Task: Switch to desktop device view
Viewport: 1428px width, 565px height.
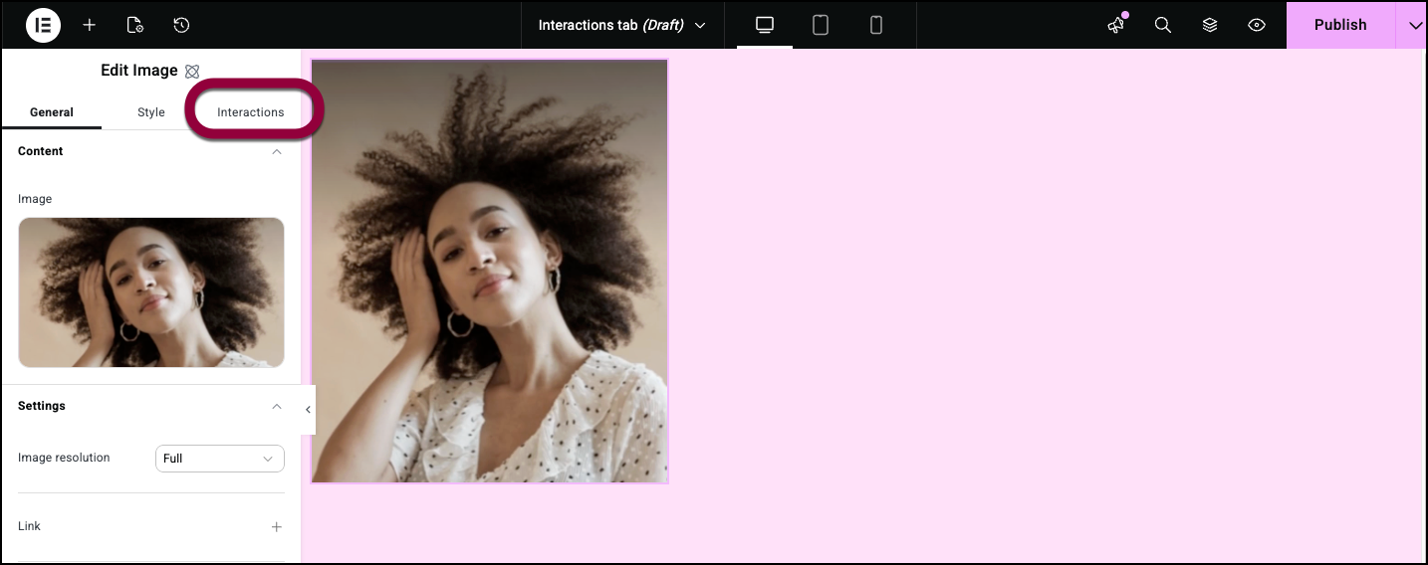Action: [765, 25]
